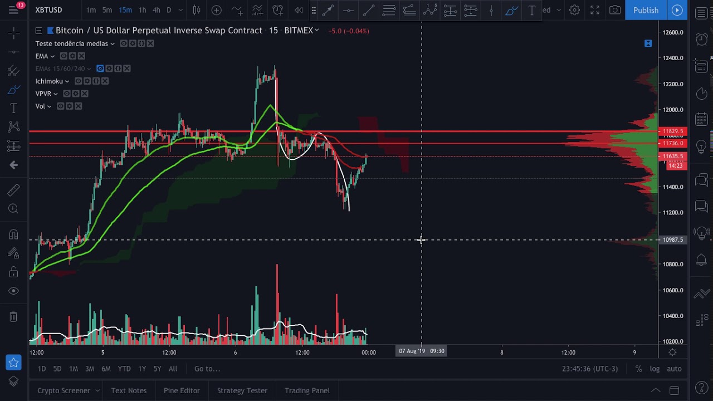This screenshot has height=401, width=713.
Task: Select the trend line tool in favorites bar
Action: coord(369,10)
